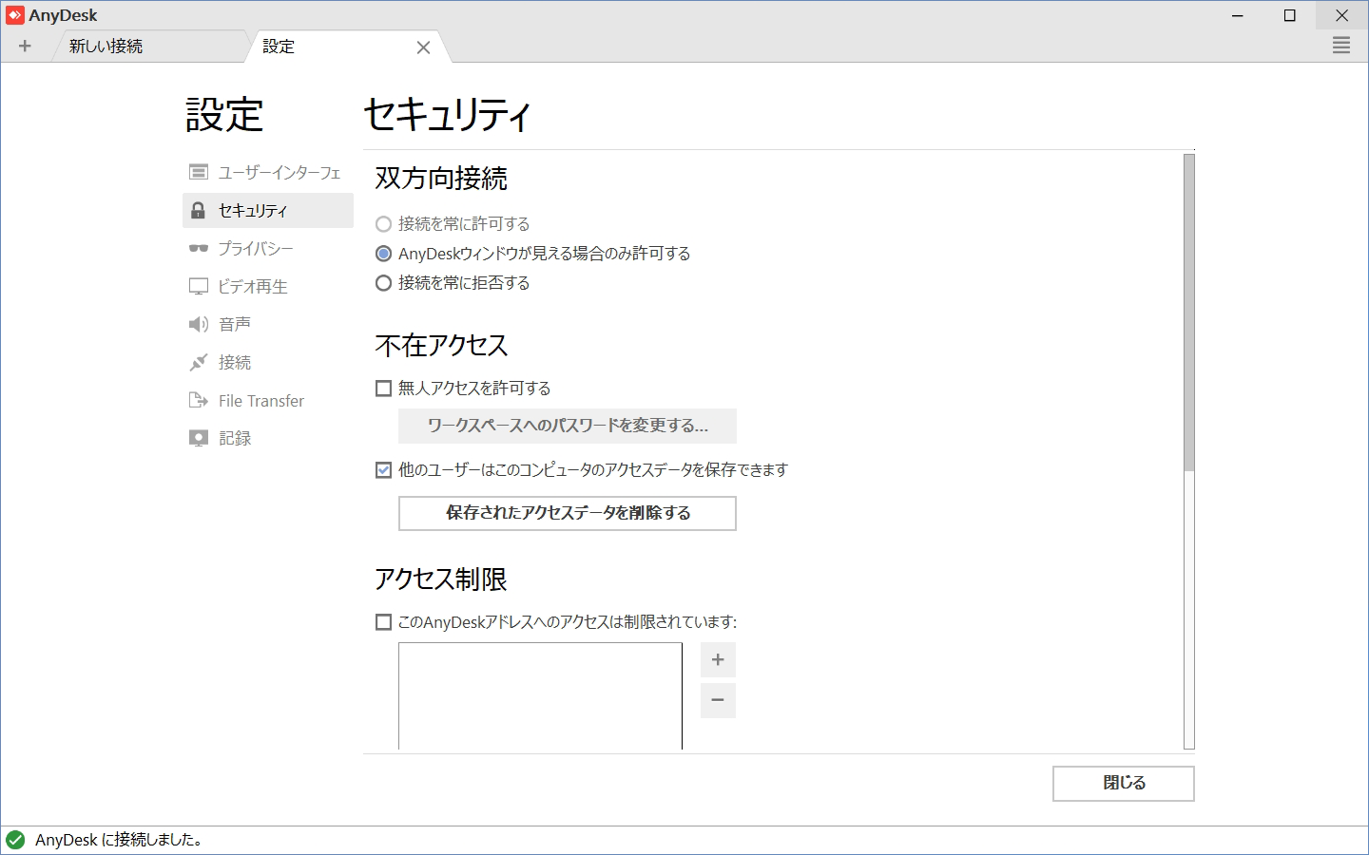Image resolution: width=1369 pixels, height=855 pixels.
Task: Select the セキュリティ lock icon in sidebar
Action: tap(199, 210)
